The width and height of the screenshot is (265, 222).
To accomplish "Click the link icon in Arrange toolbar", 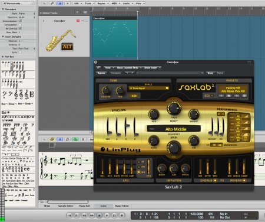I will (52, 4).
